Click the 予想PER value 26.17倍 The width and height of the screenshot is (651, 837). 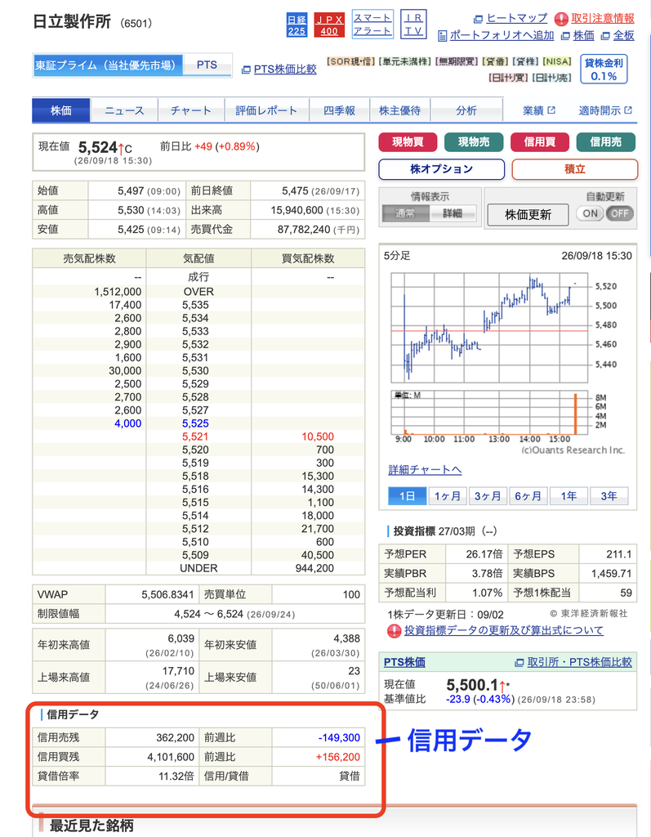pos(484,554)
